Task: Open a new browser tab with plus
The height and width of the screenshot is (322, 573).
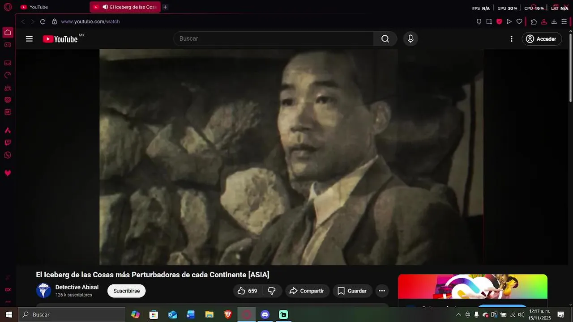Action: tap(165, 7)
